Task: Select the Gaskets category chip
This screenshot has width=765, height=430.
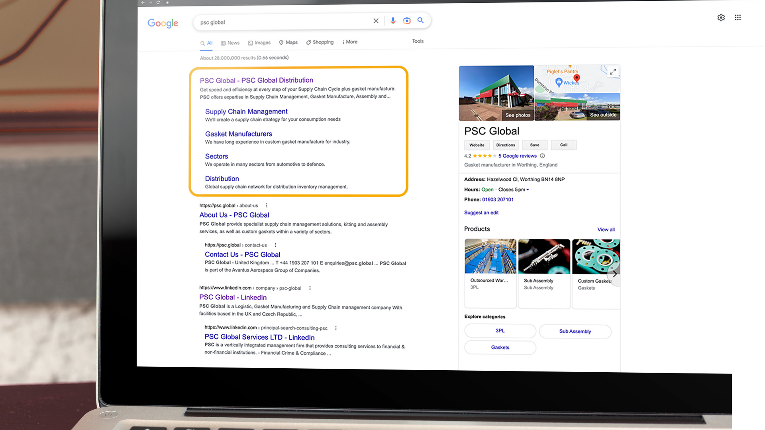Action: coord(500,348)
